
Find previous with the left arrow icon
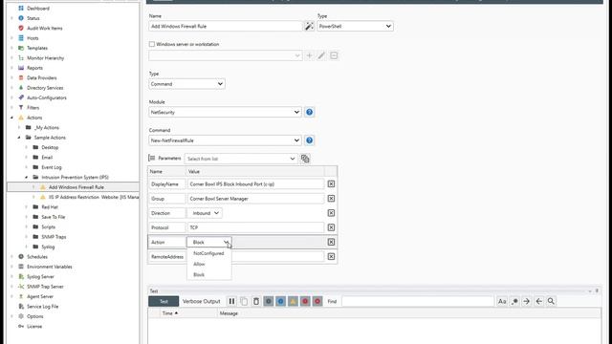539,301
